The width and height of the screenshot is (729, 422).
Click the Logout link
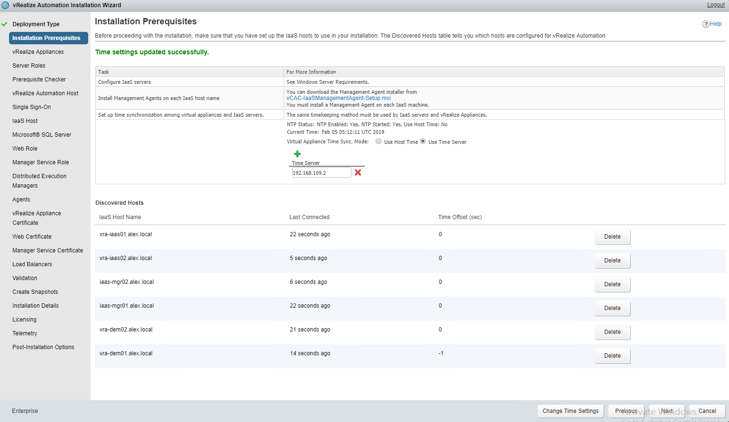pos(716,5)
